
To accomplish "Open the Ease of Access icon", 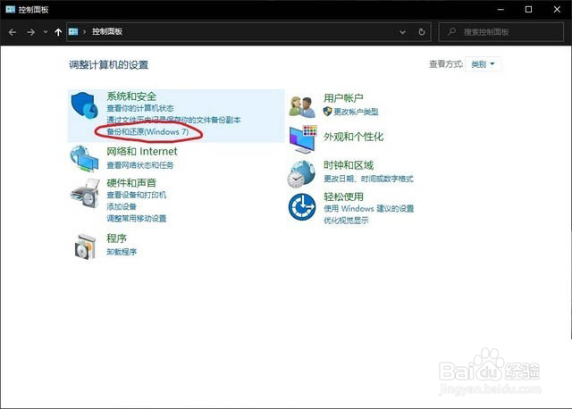I will click(x=302, y=206).
